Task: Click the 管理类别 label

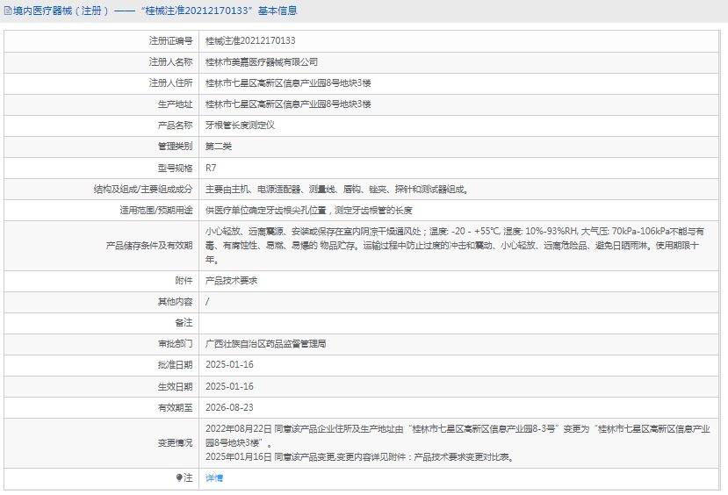Action: [x=175, y=147]
